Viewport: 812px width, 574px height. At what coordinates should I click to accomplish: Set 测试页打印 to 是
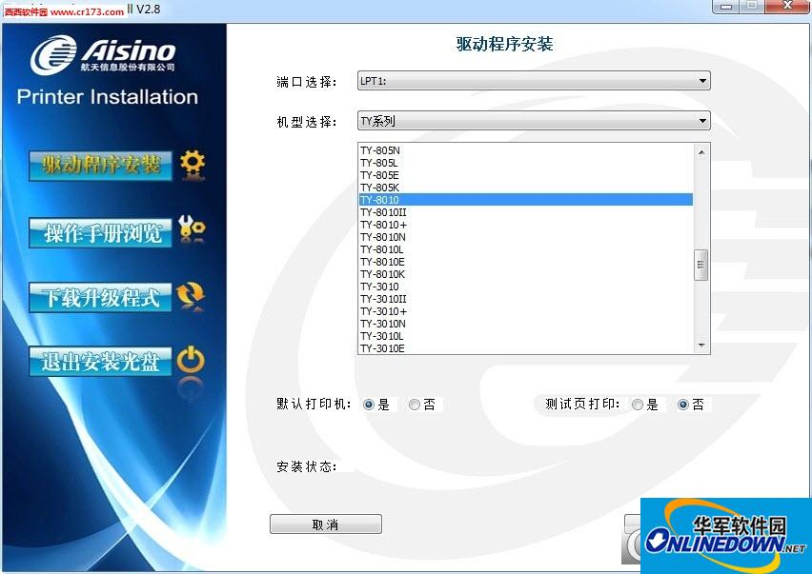tap(638, 405)
